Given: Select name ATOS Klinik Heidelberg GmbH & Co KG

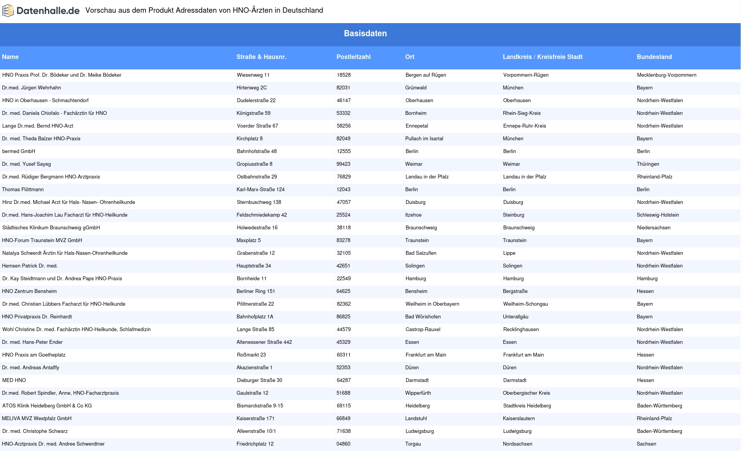Looking at the screenshot, I should click(47, 406).
